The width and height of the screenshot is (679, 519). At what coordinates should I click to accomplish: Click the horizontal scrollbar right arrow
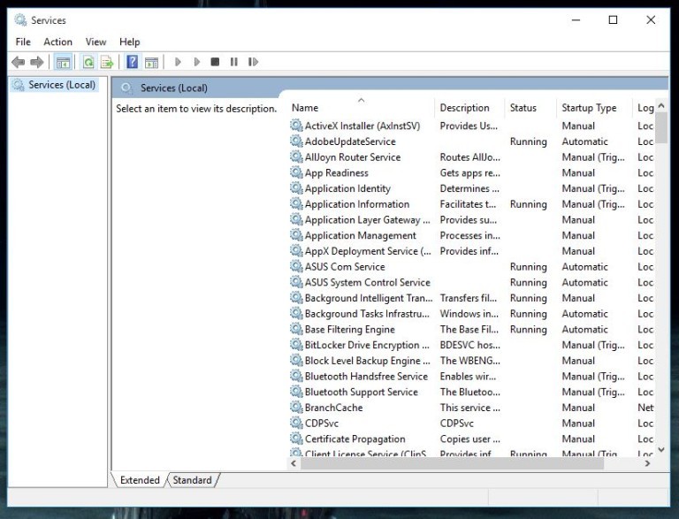(647, 463)
